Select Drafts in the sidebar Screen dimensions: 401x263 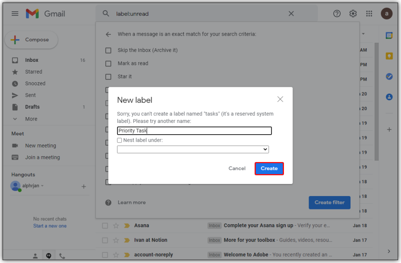click(x=32, y=107)
